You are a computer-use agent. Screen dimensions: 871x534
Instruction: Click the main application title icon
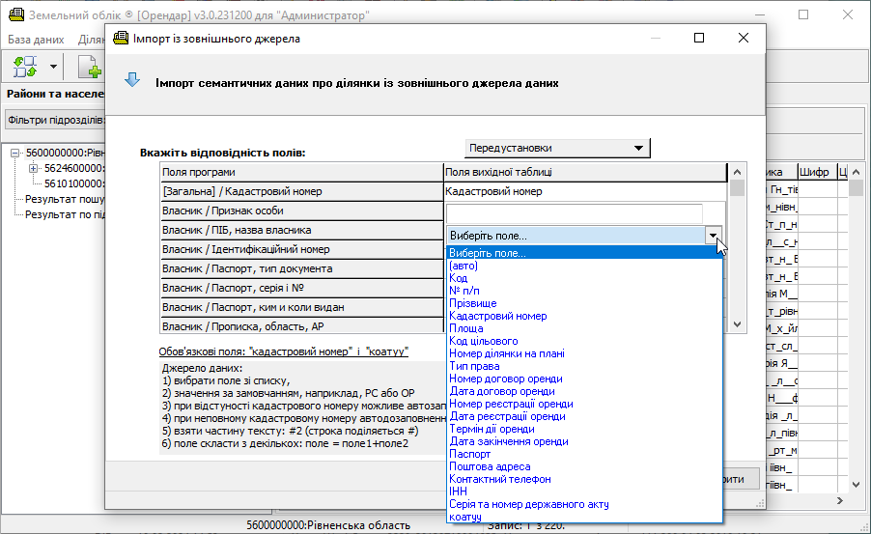pos(16,14)
